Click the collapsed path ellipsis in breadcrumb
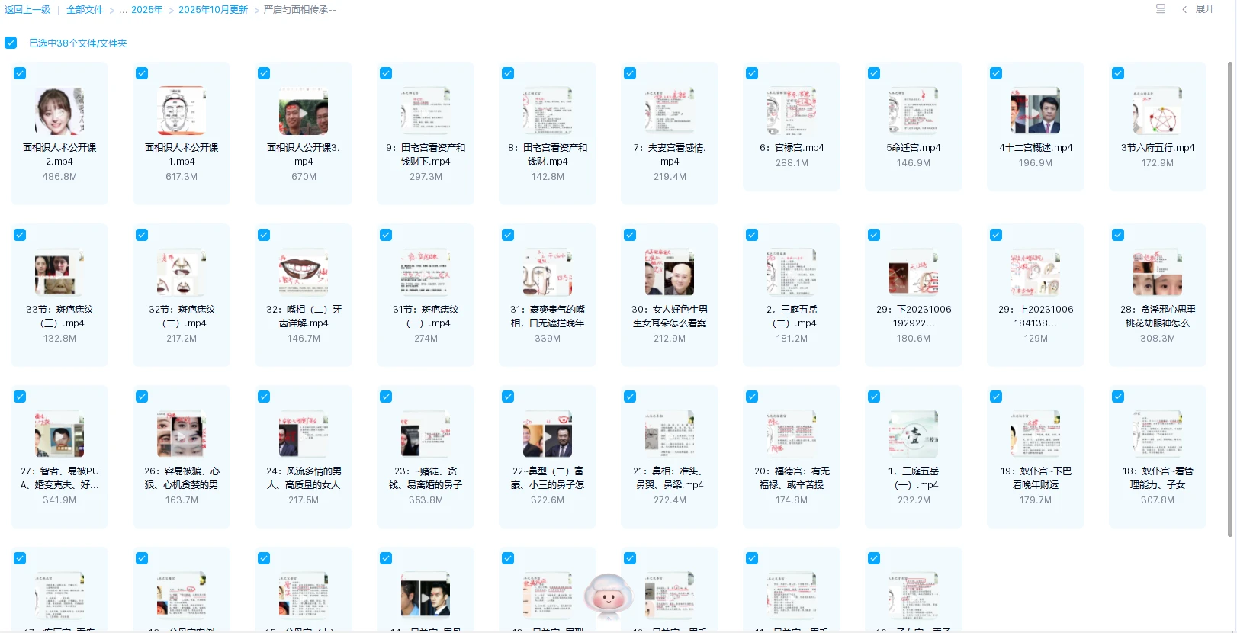The image size is (1237, 633). 123,10
